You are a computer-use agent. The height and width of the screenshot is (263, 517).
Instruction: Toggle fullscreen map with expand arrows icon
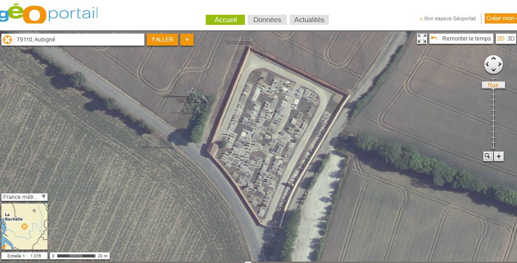pos(422,39)
